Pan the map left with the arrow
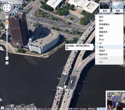 [x=4, y=8]
